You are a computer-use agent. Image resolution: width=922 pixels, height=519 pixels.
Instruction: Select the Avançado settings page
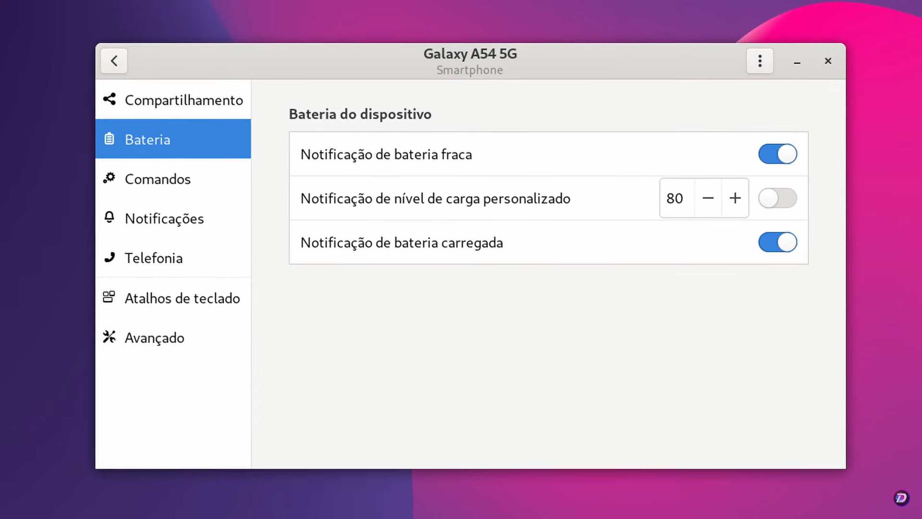pyautogui.click(x=154, y=337)
